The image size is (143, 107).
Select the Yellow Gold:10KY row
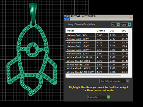(97, 39)
